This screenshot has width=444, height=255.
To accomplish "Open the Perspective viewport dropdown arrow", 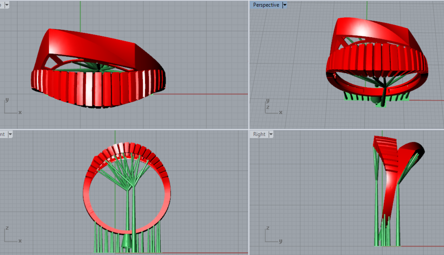I will (x=284, y=5).
